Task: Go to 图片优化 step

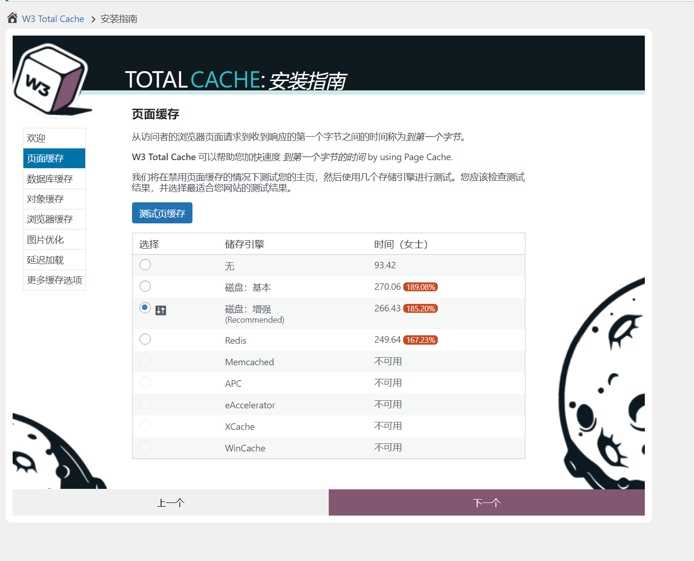Action: (54, 240)
